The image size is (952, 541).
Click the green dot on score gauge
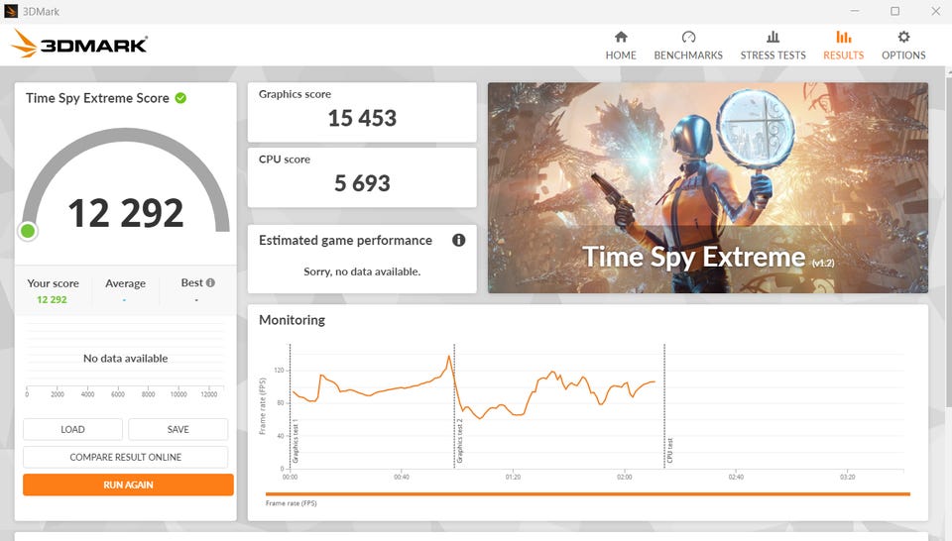click(x=28, y=231)
